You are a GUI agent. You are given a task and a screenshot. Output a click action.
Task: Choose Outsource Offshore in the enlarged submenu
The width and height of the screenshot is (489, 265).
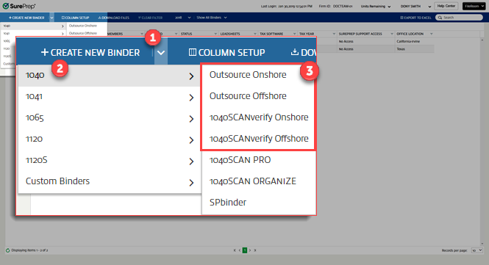248,96
